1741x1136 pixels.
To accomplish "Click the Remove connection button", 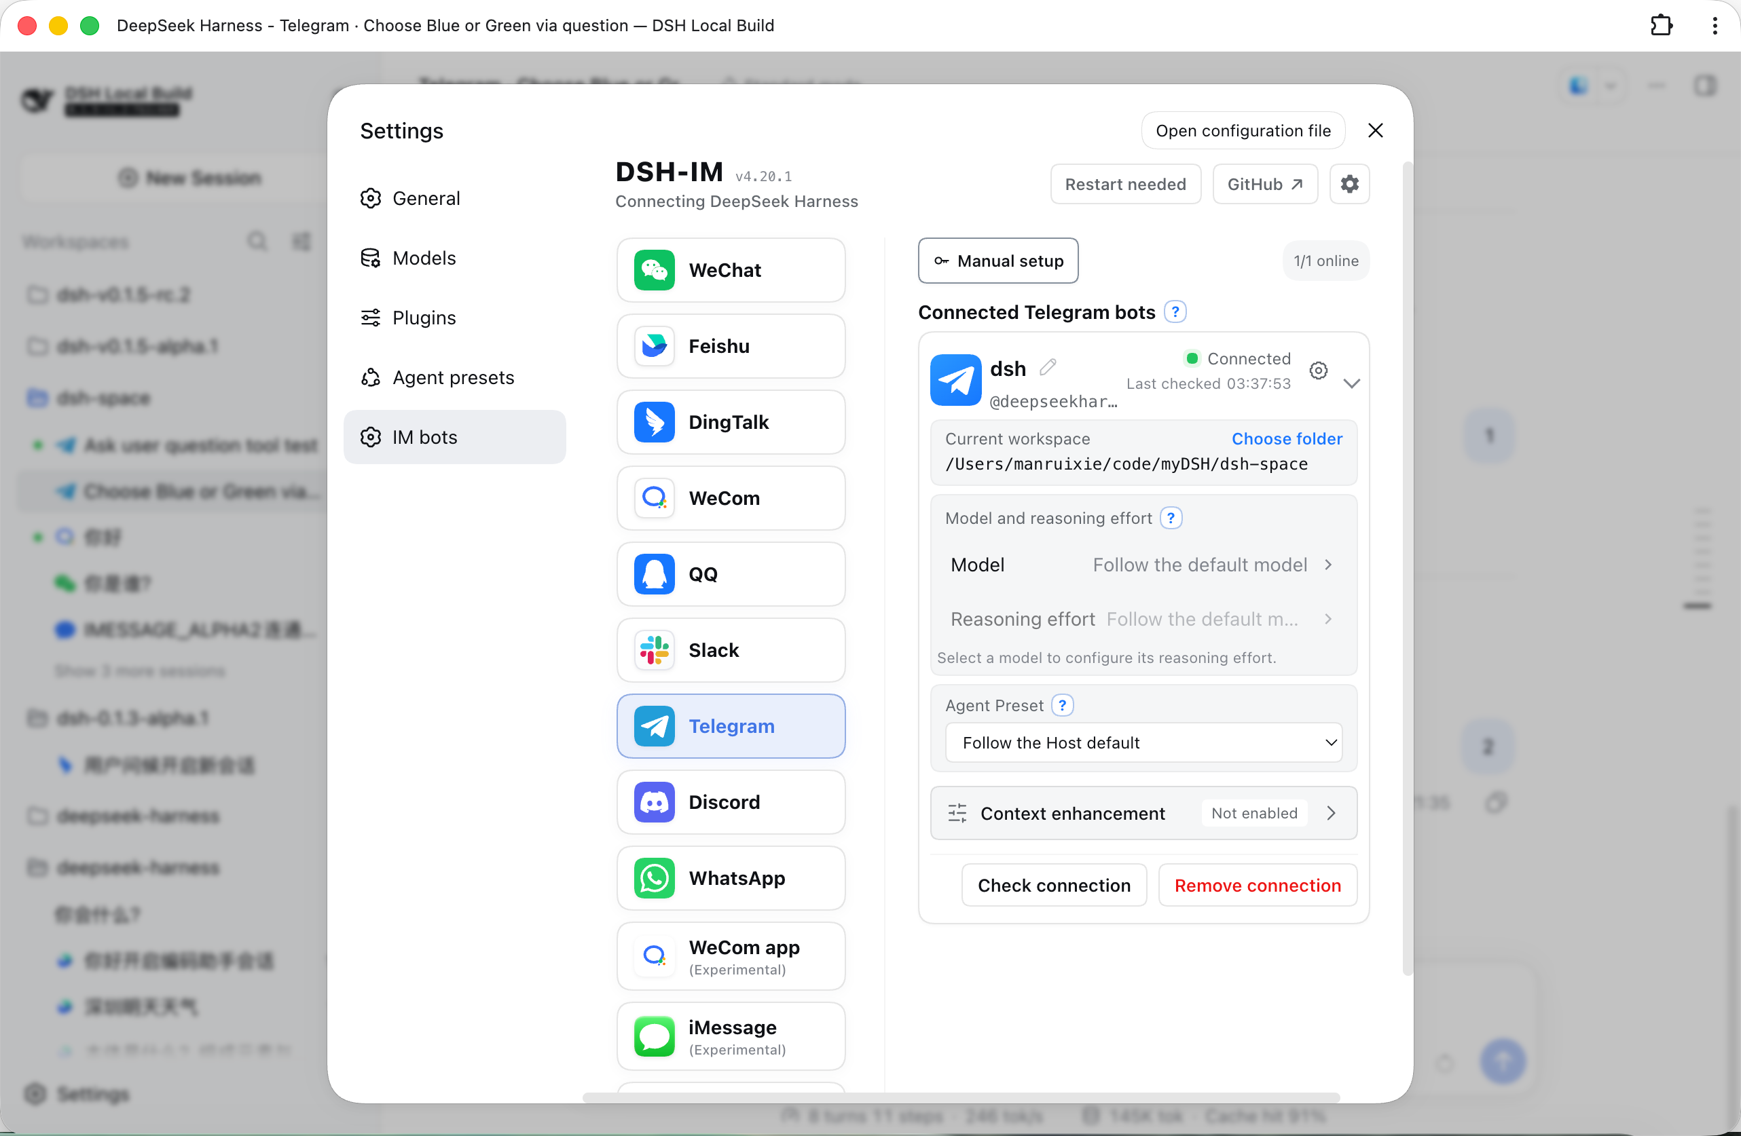I will 1258,886.
